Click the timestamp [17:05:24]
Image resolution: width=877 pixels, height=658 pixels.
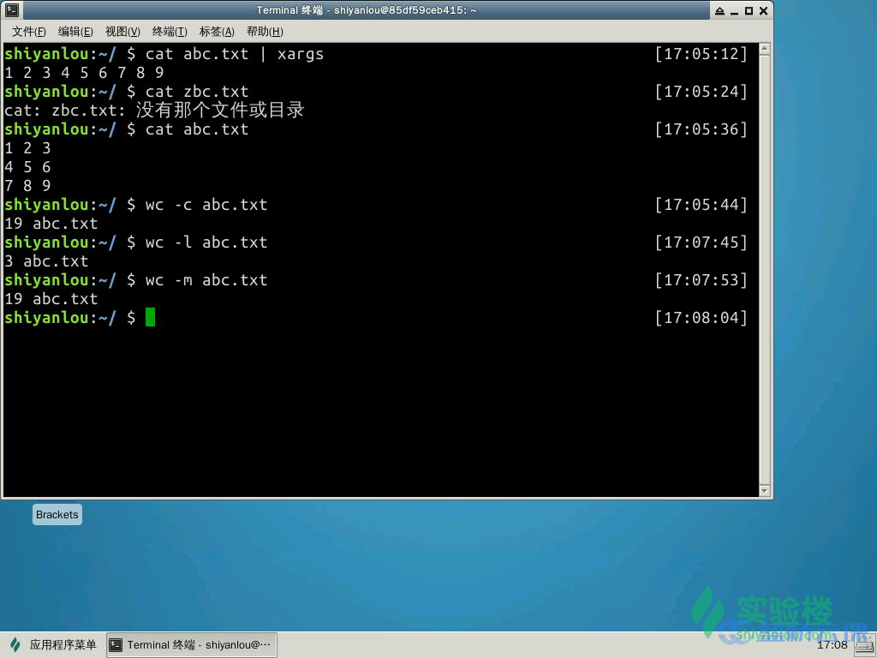tap(701, 92)
